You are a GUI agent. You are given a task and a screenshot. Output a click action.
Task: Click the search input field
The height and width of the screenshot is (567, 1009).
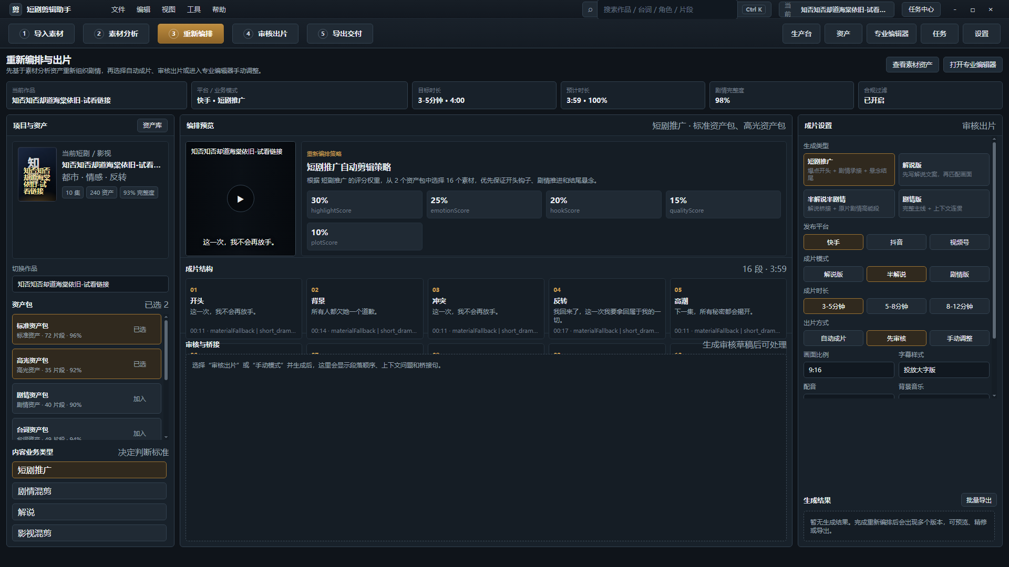pyautogui.click(x=667, y=9)
